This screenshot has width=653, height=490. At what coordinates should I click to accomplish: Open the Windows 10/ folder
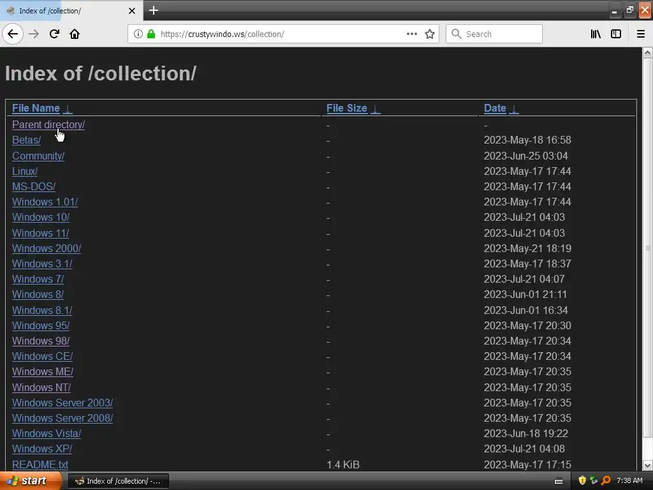coord(41,218)
